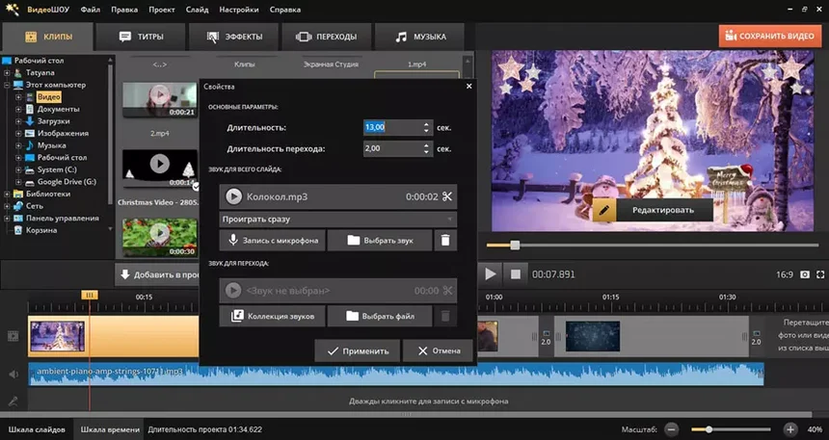Click the Добавить в проект button

point(159,274)
